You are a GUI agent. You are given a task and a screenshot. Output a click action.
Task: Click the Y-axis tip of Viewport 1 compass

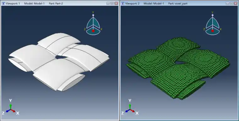[x=93, y=15]
